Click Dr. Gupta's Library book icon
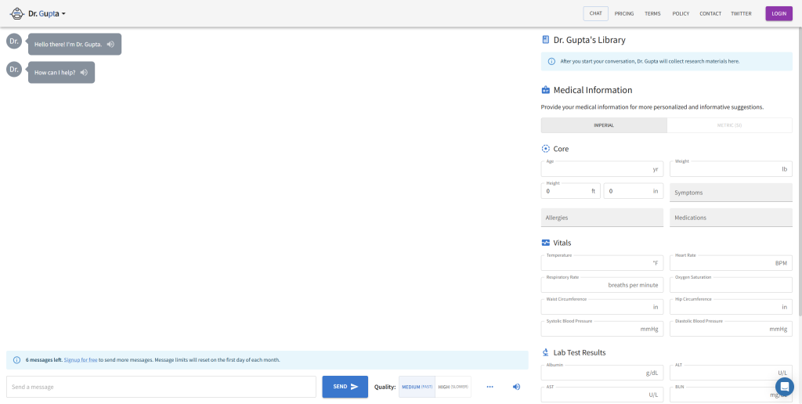The image size is (802, 404). point(545,39)
